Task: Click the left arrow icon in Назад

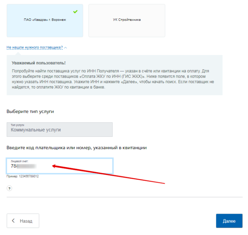Action: point(13,220)
